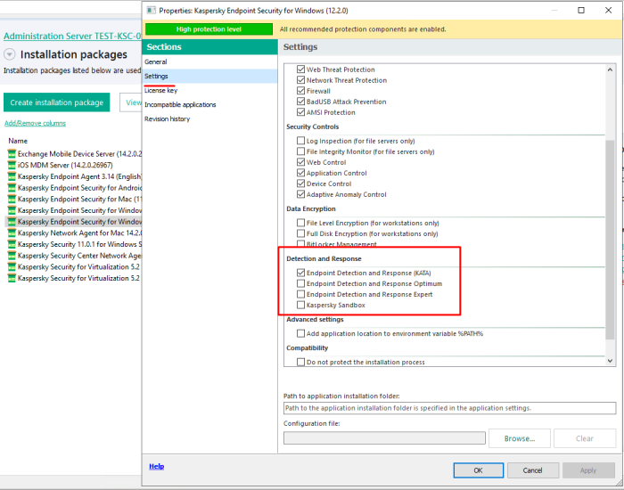Click the installation packages collapse arrow icon
624x490 pixels.
[10, 54]
